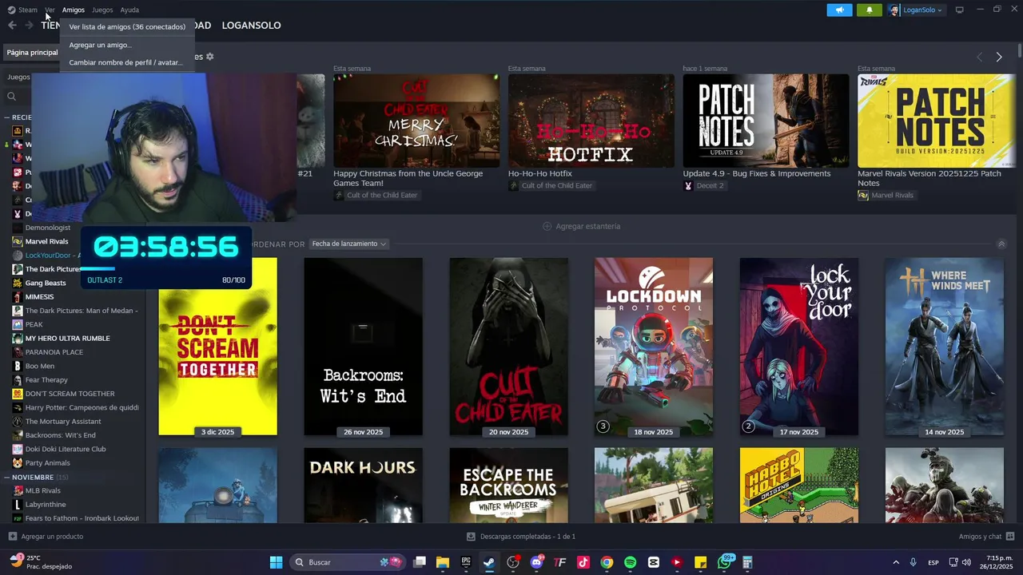Open Escape the Backrooms cover

point(509,486)
